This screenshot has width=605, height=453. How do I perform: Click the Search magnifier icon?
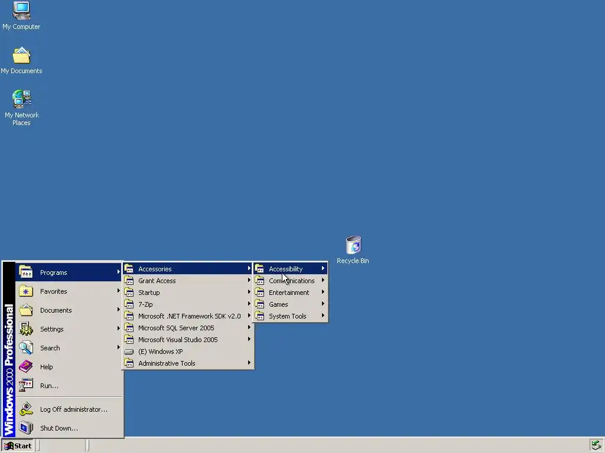[26, 347]
